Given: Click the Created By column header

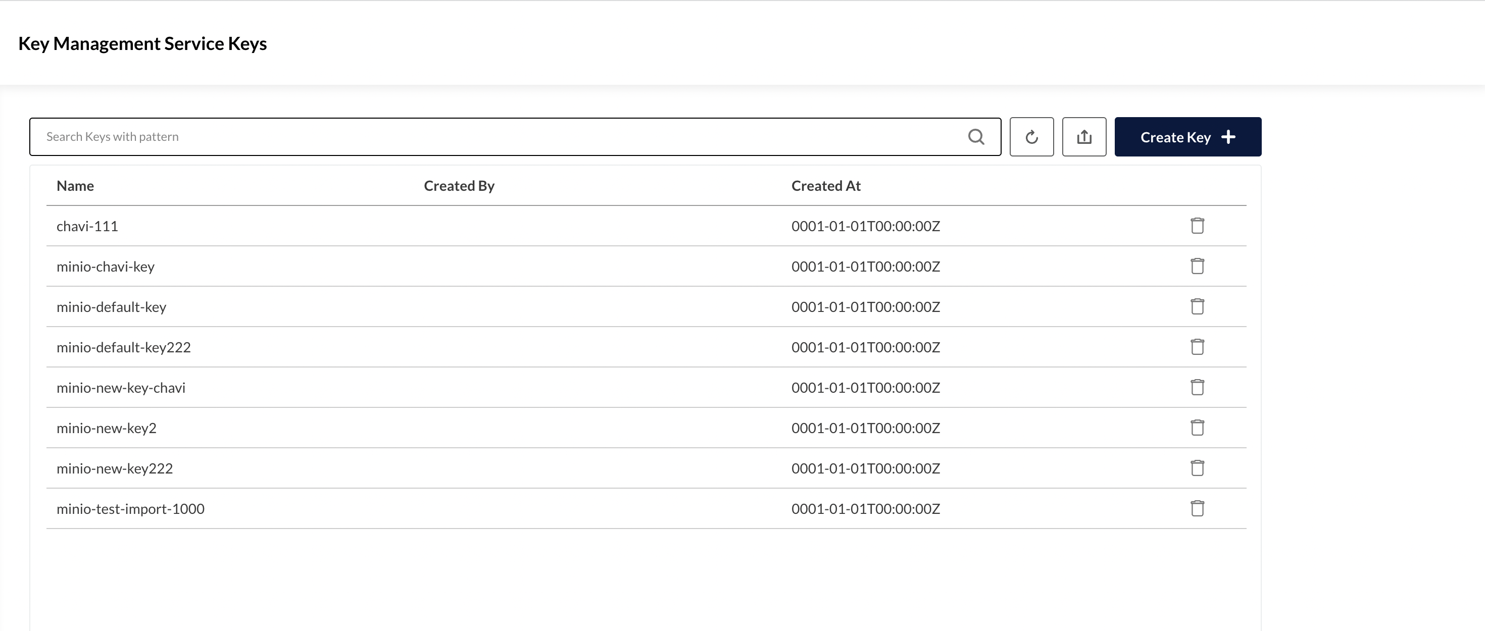Looking at the screenshot, I should pos(459,186).
